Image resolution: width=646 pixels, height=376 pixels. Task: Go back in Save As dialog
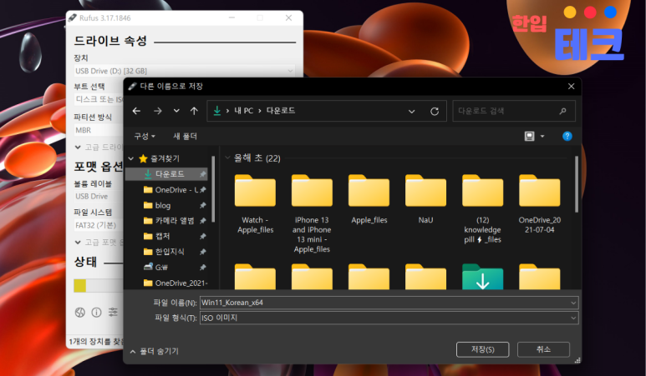pyautogui.click(x=136, y=111)
